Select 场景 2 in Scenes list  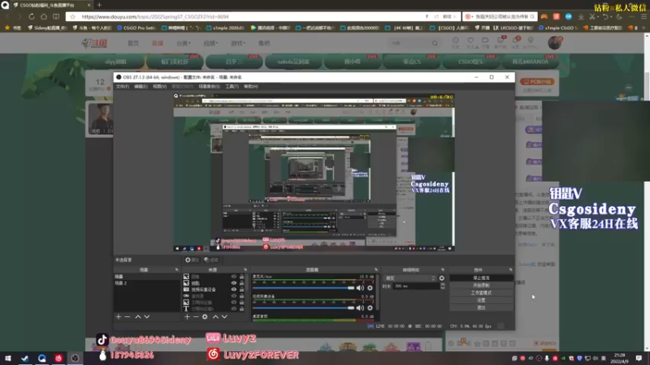tap(121, 283)
